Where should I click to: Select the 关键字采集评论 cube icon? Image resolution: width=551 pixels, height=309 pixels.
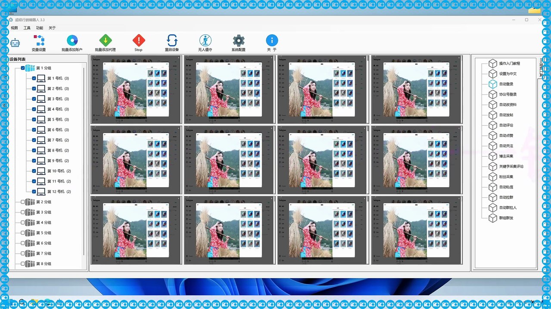click(x=493, y=167)
